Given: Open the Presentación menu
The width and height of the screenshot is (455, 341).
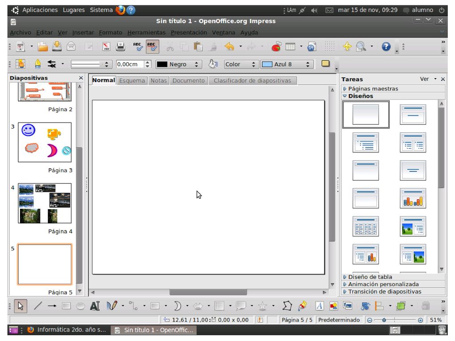Looking at the screenshot, I should [x=188, y=32].
